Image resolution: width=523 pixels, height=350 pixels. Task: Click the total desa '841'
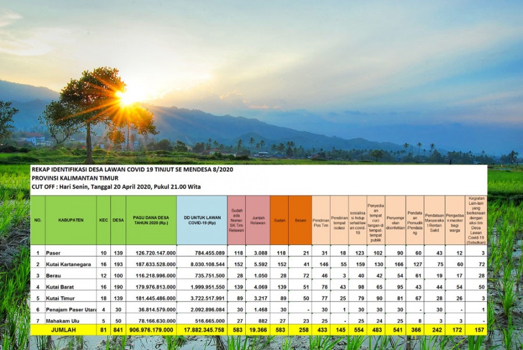coord(118,330)
